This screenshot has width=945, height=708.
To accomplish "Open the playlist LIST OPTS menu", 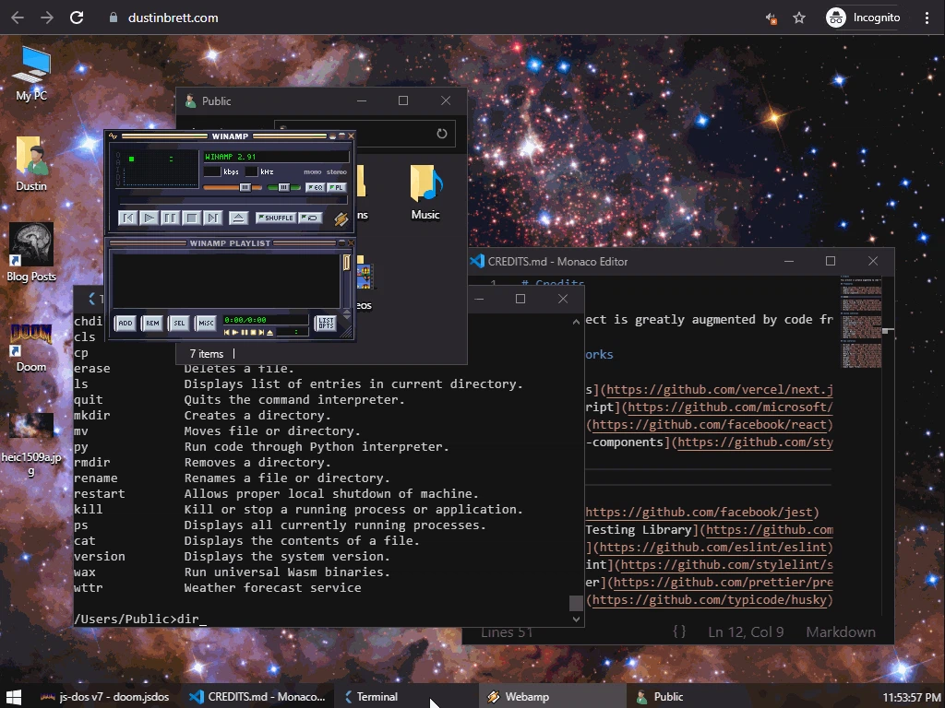I will pyautogui.click(x=326, y=323).
